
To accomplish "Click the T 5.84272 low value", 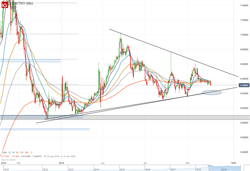I will click(37, 156).
